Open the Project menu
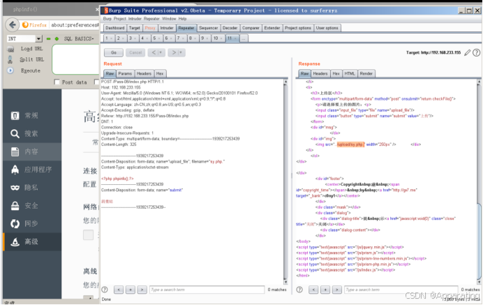 (x=120, y=19)
